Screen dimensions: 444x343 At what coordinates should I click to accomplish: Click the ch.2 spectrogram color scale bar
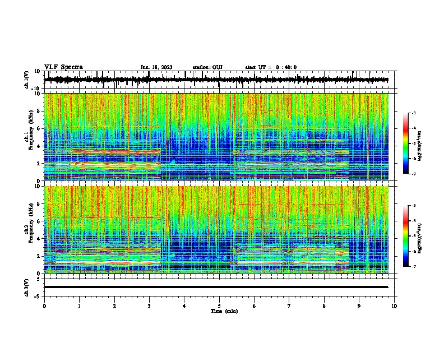coord(406,236)
